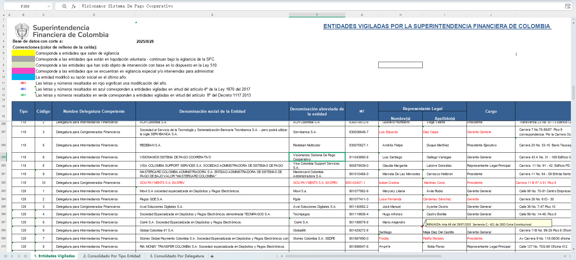The image size is (576, 260).
Task: Click the Entidades Vigiladas title link
Action: point(437,26)
